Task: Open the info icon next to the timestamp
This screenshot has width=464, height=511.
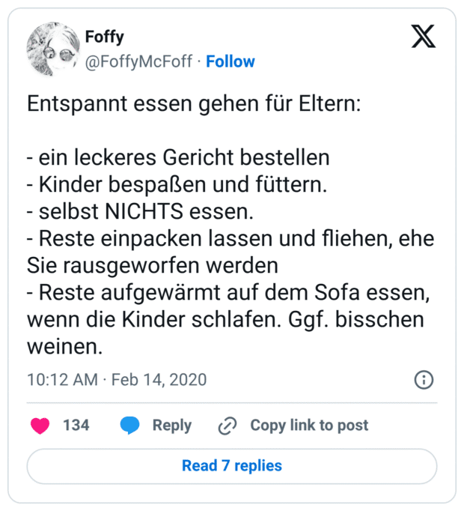Action: (x=424, y=380)
